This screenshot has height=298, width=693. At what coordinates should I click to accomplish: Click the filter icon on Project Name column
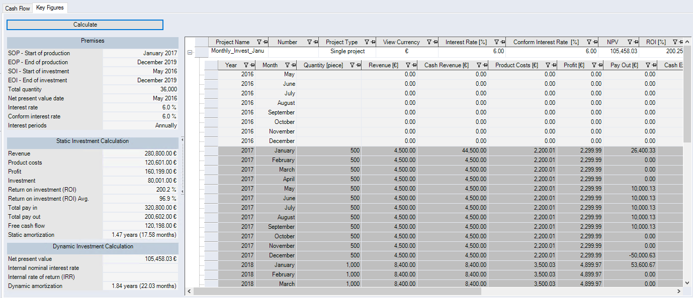259,42
